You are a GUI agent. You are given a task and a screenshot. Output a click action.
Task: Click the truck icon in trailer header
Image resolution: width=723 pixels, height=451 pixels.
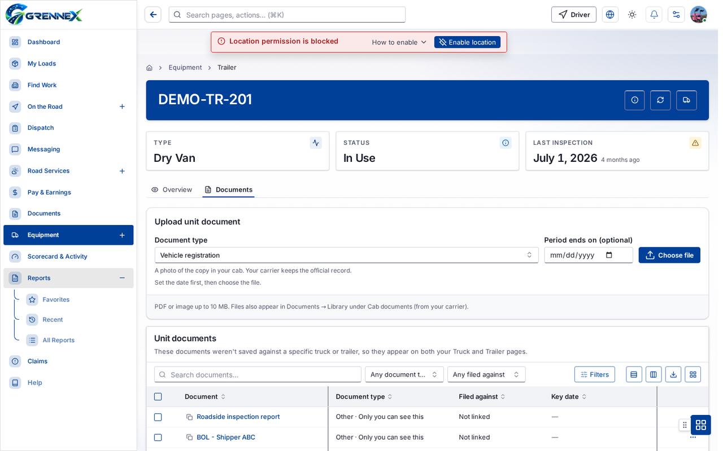[686, 100]
